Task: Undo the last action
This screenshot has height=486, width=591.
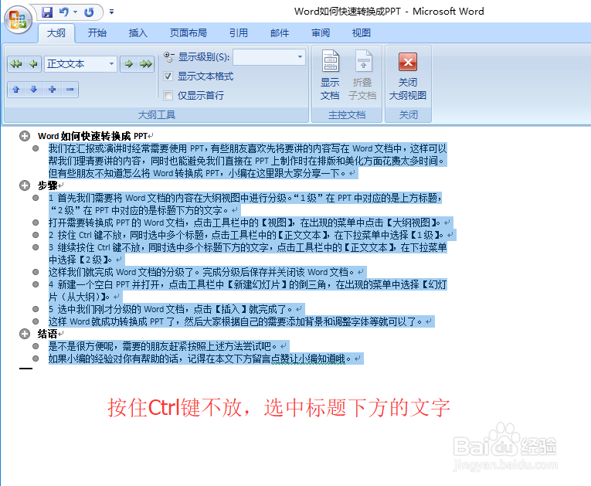Action: pyautogui.click(x=64, y=12)
